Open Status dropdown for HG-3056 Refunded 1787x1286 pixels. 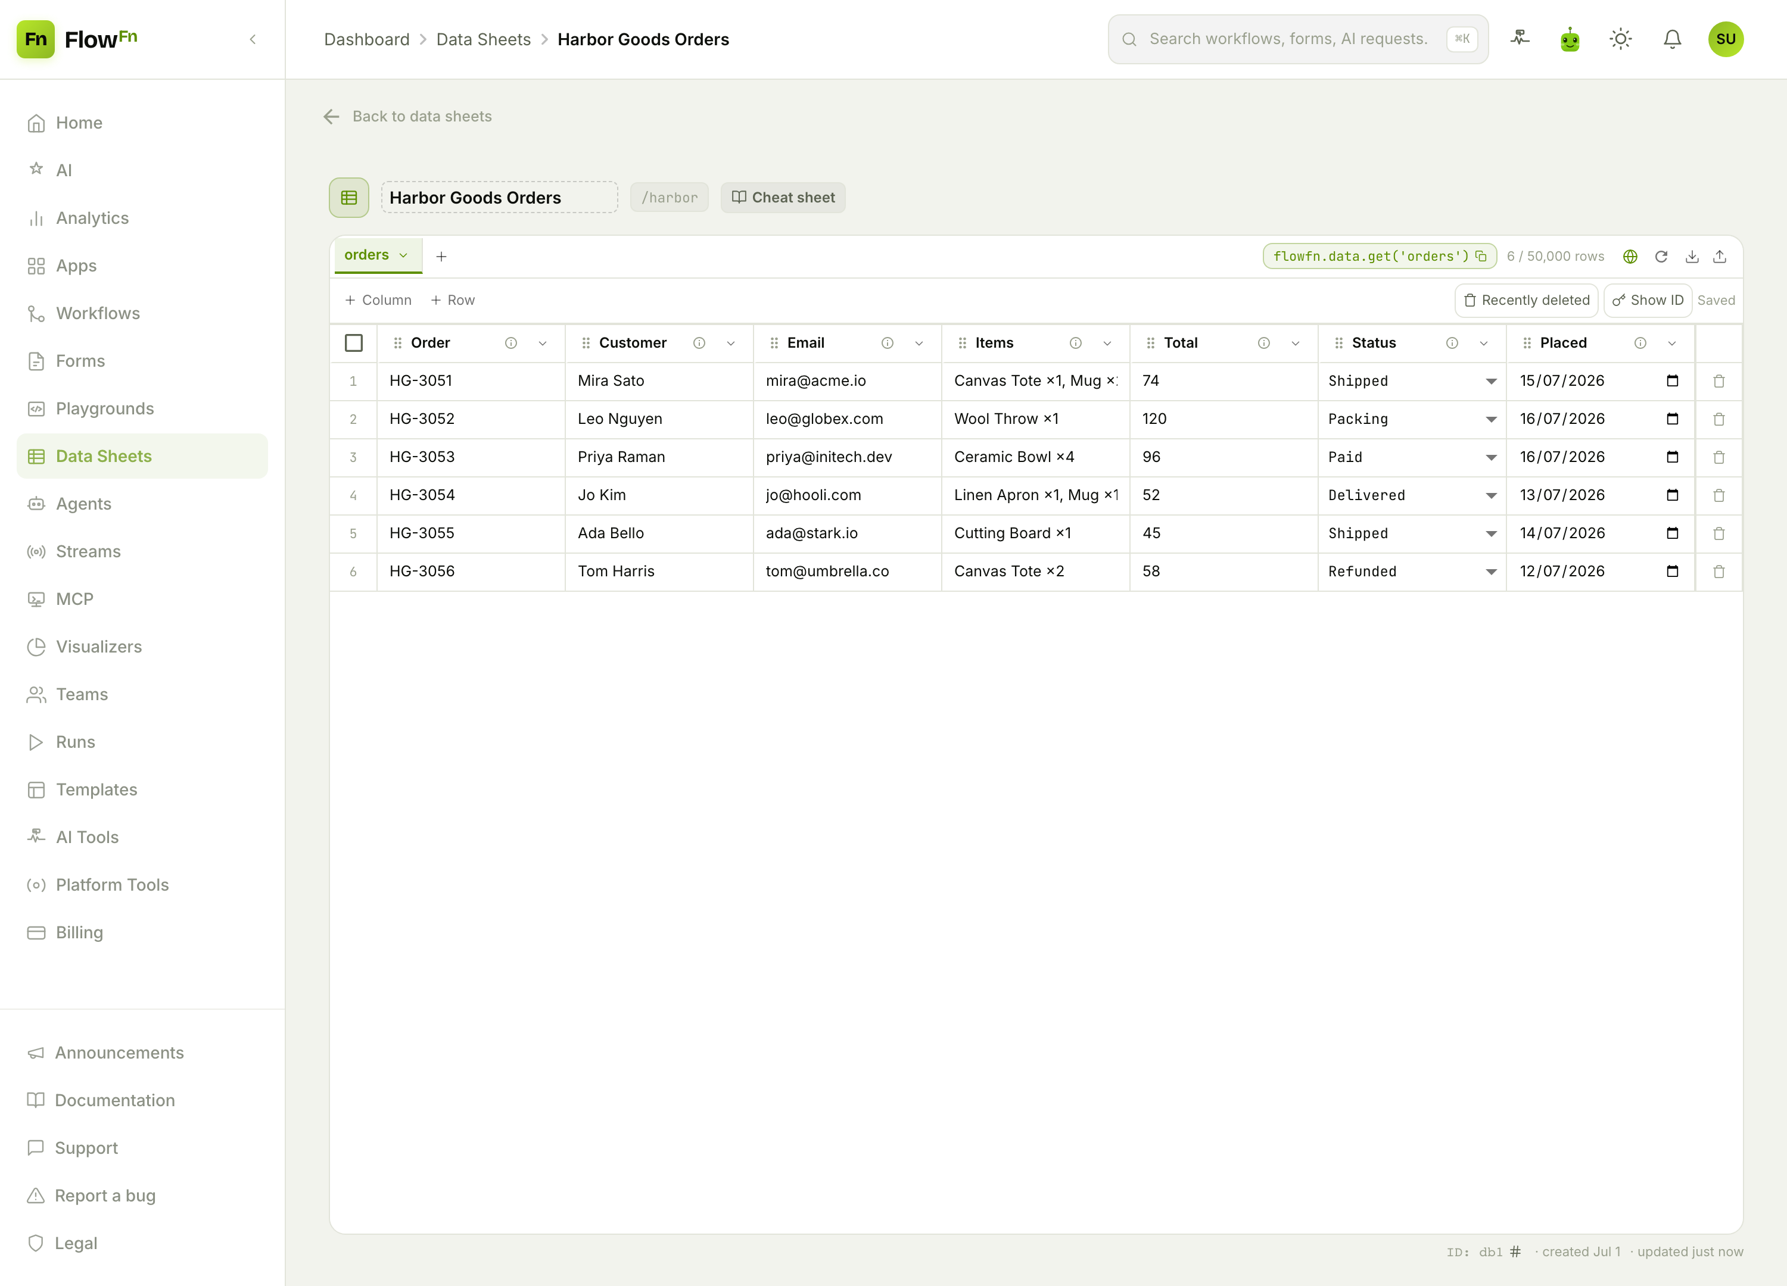pyautogui.click(x=1412, y=571)
